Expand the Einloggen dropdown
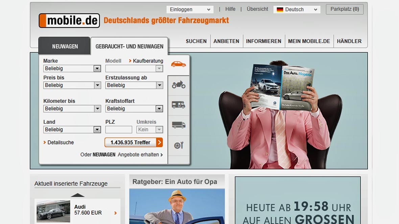Image resolution: width=399 pixels, height=224 pixels. coord(190,10)
